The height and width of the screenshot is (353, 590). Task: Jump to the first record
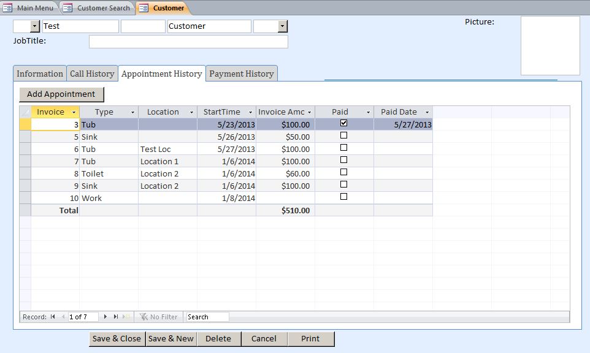coord(53,316)
